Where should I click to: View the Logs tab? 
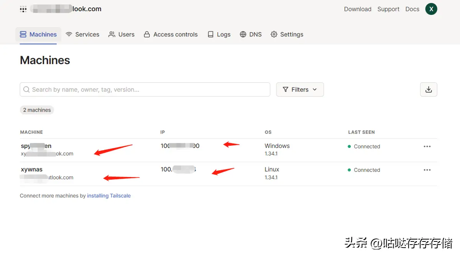coord(219,34)
